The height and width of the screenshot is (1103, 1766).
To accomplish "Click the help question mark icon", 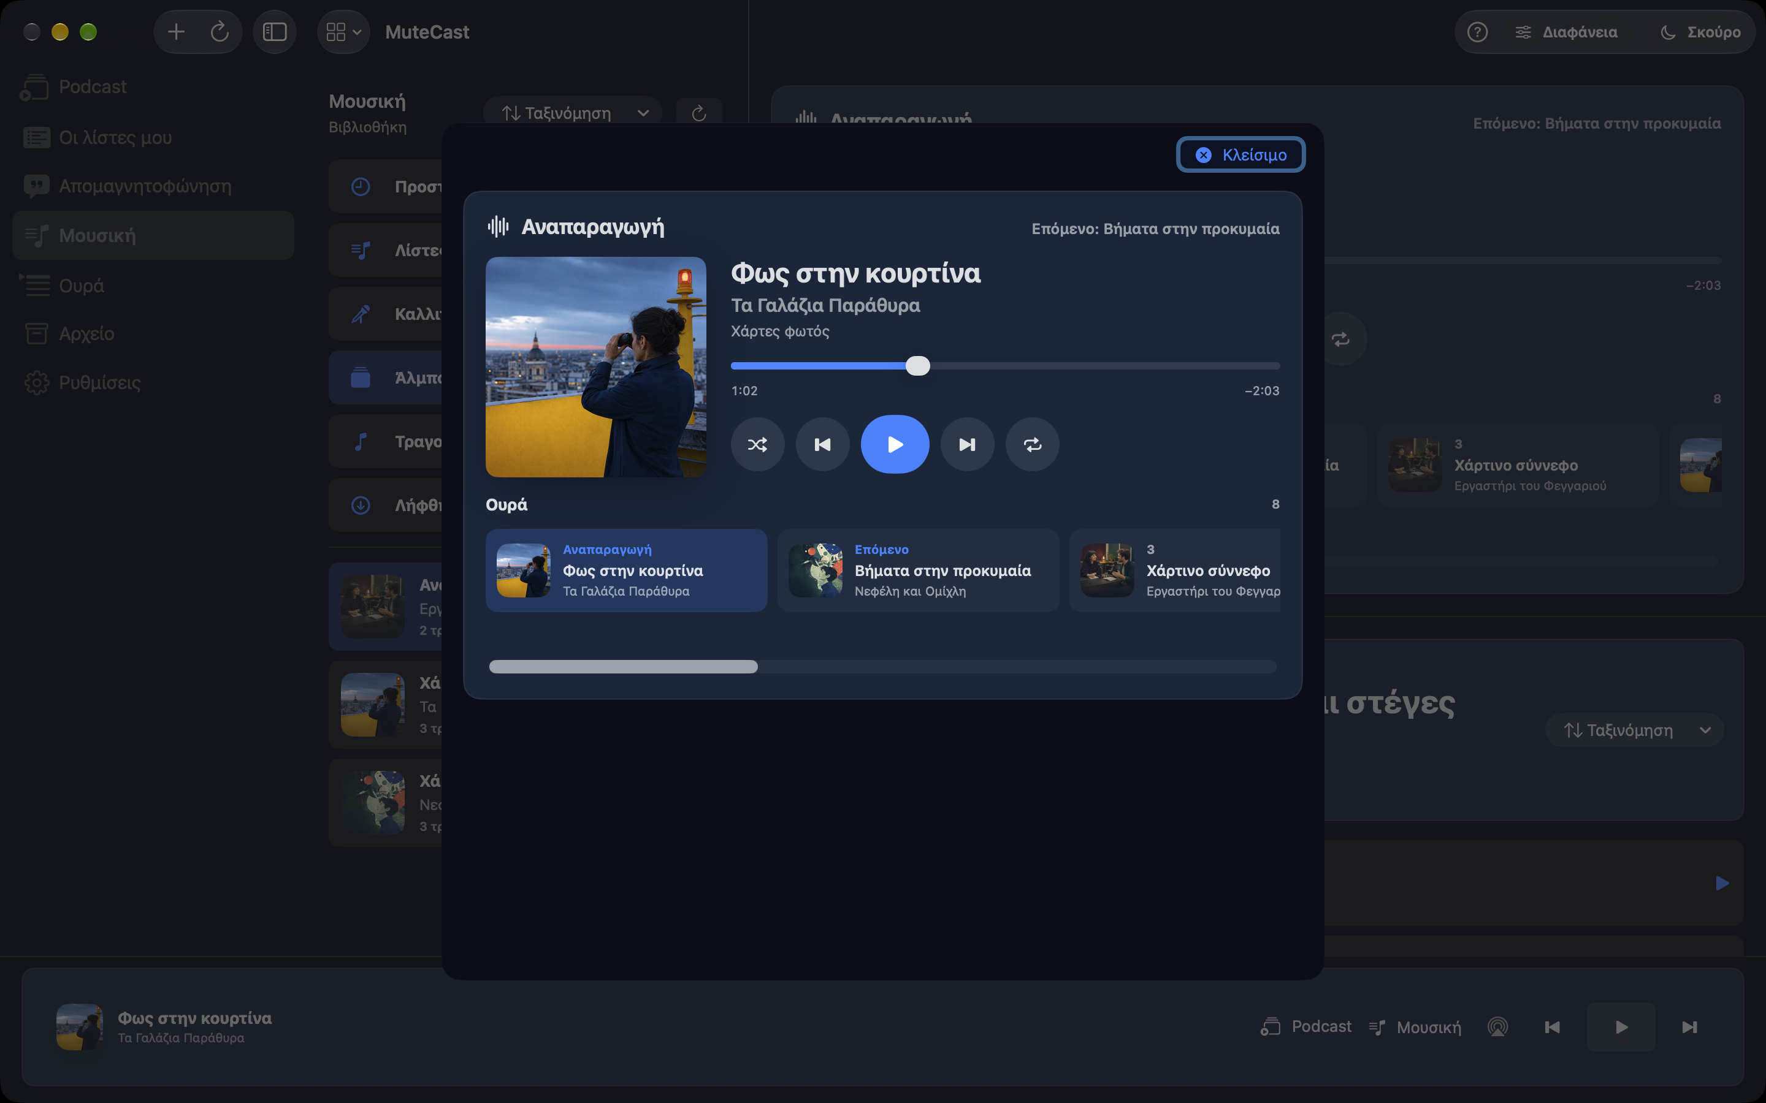I will 1477,32.
